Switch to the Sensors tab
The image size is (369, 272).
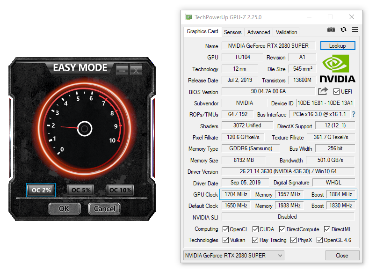(x=233, y=32)
